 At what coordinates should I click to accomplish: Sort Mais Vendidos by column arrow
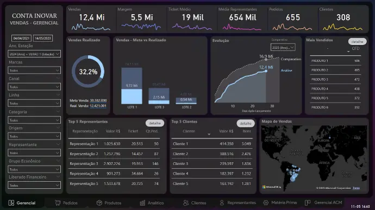(348, 52)
